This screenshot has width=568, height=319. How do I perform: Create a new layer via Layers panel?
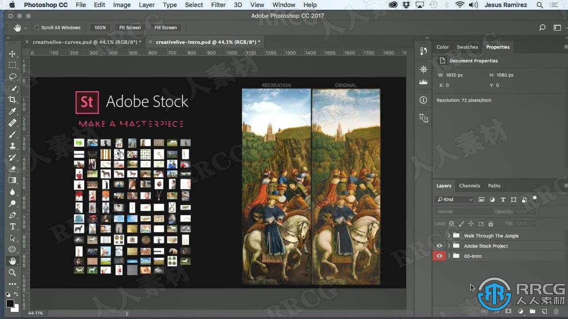tap(544, 312)
